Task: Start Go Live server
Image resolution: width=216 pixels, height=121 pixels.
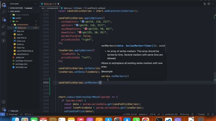Action: click(x=185, y=114)
